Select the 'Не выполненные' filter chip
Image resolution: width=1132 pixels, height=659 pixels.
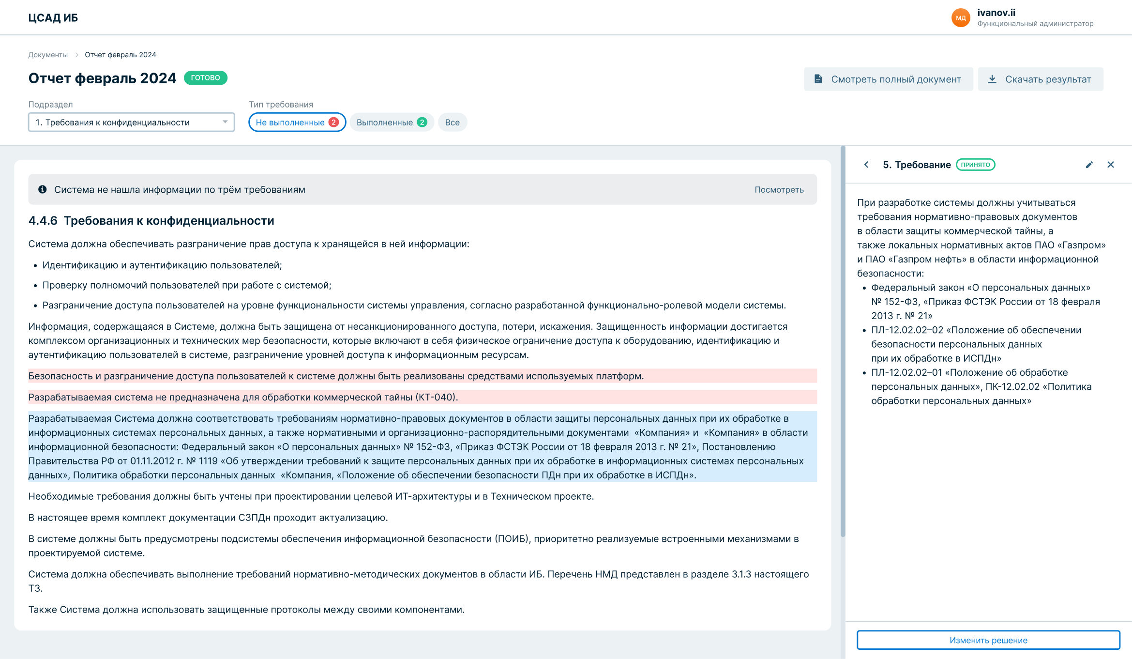click(297, 123)
